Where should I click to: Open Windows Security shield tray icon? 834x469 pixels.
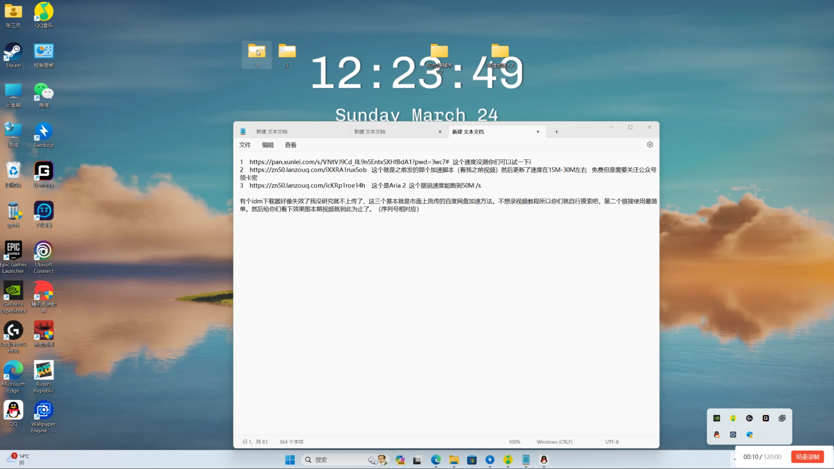[x=750, y=435]
